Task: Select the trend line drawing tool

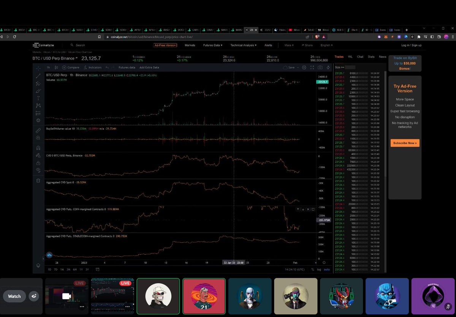Action: pos(38,76)
